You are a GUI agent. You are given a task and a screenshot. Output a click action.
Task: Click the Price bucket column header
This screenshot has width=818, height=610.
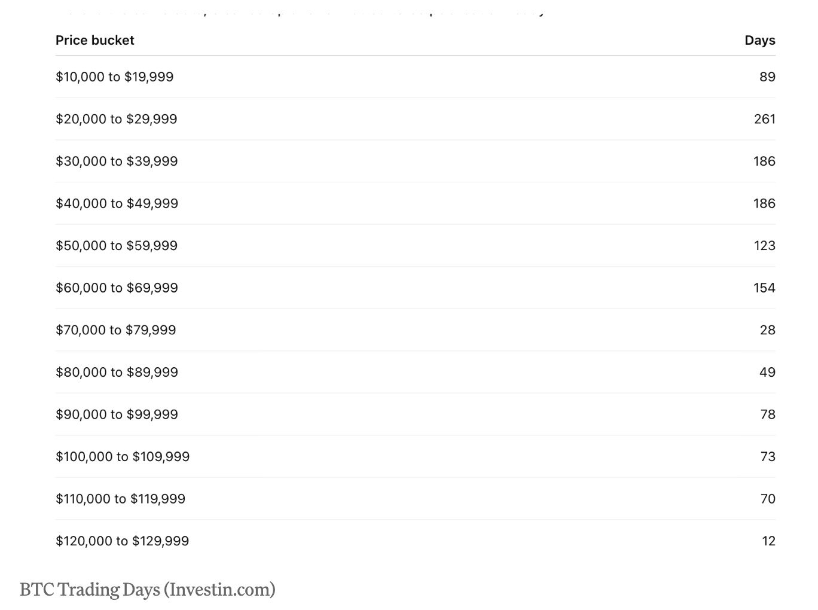coord(94,40)
